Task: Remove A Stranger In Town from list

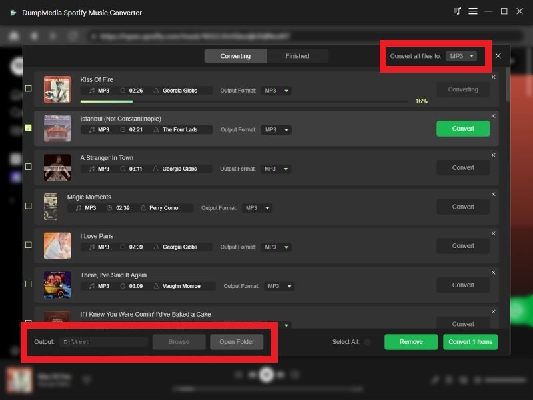Action: (493, 155)
